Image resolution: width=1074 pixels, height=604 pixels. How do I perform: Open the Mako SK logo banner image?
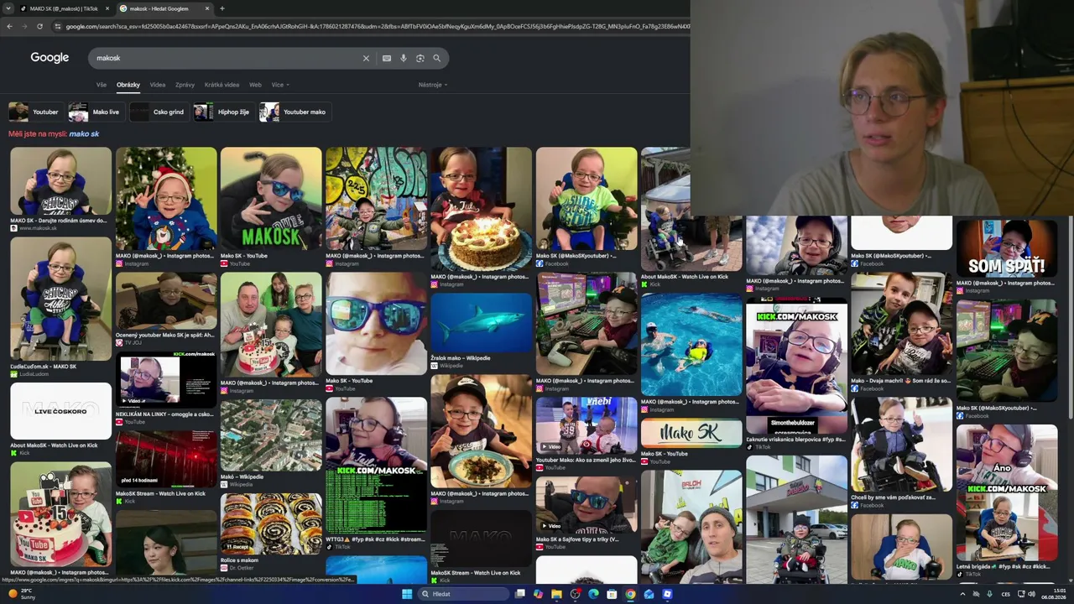pyautogui.click(x=691, y=434)
